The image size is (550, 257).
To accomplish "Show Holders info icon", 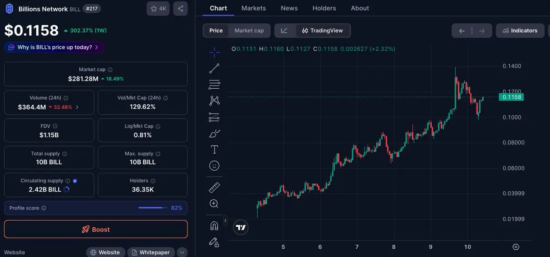I will pyautogui.click(x=153, y=181).
